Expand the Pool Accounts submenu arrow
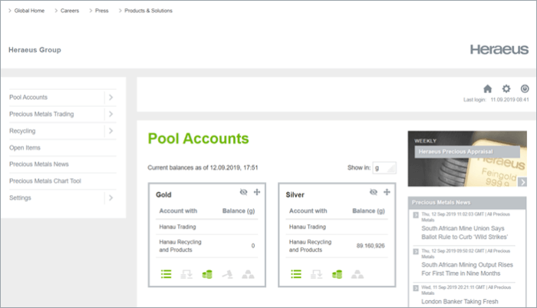537x308 pixels. click(x=111, y=98)
